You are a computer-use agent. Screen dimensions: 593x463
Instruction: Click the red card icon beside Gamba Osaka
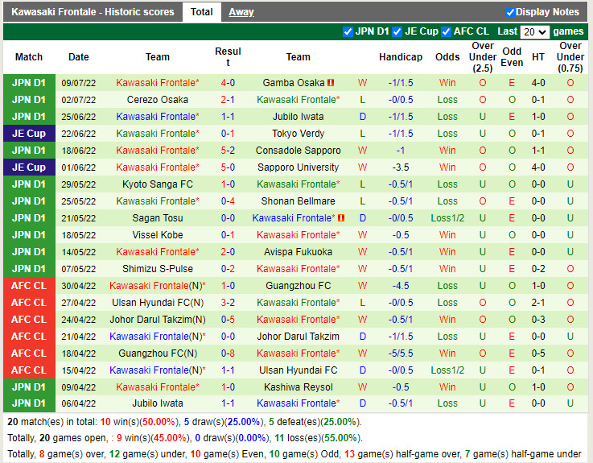[x=331, y=83]
